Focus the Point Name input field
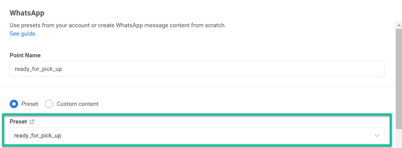The width and height of the screenshot is (402, 148). tap(197, 69)
